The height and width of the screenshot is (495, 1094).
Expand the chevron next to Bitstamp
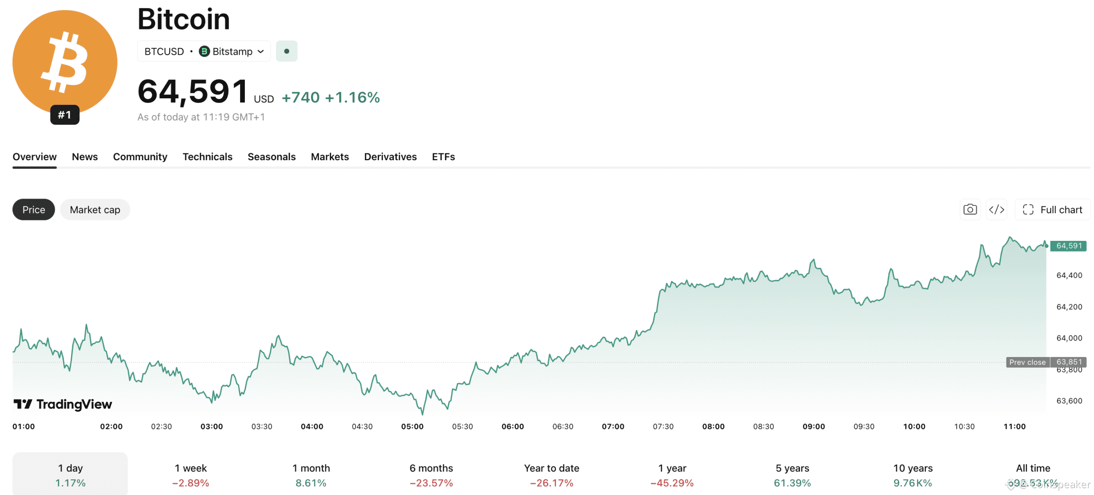pos(261,52)
